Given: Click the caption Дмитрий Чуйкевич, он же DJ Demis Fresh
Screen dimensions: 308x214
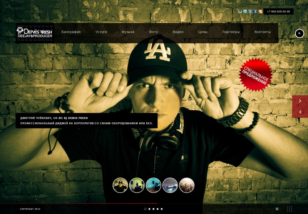Looking at the screenshot, I should pos(54,118).
